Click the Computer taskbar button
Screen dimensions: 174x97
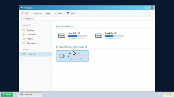tap(30, 95)
